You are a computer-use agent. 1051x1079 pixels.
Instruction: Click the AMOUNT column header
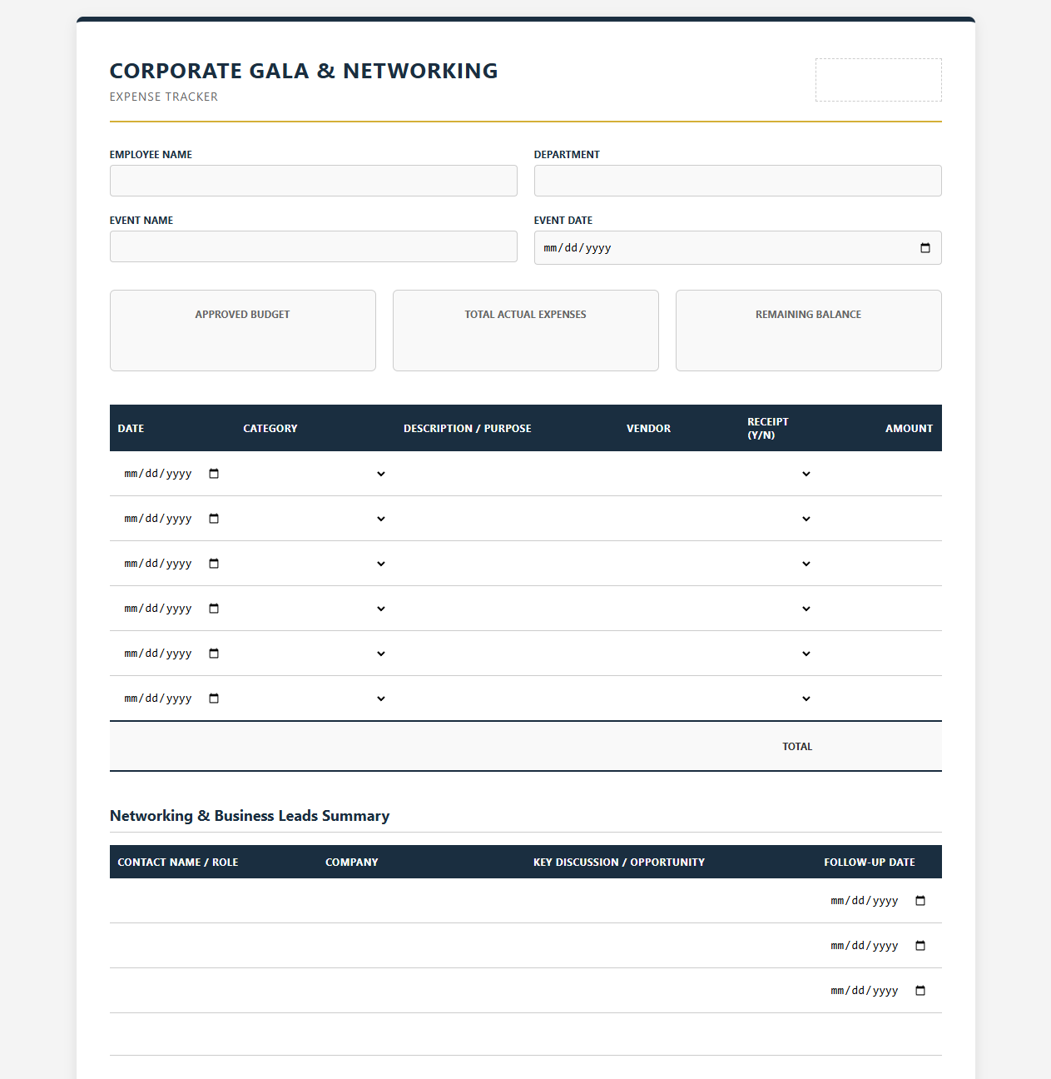pyautogui.click(x=910, y=429)
